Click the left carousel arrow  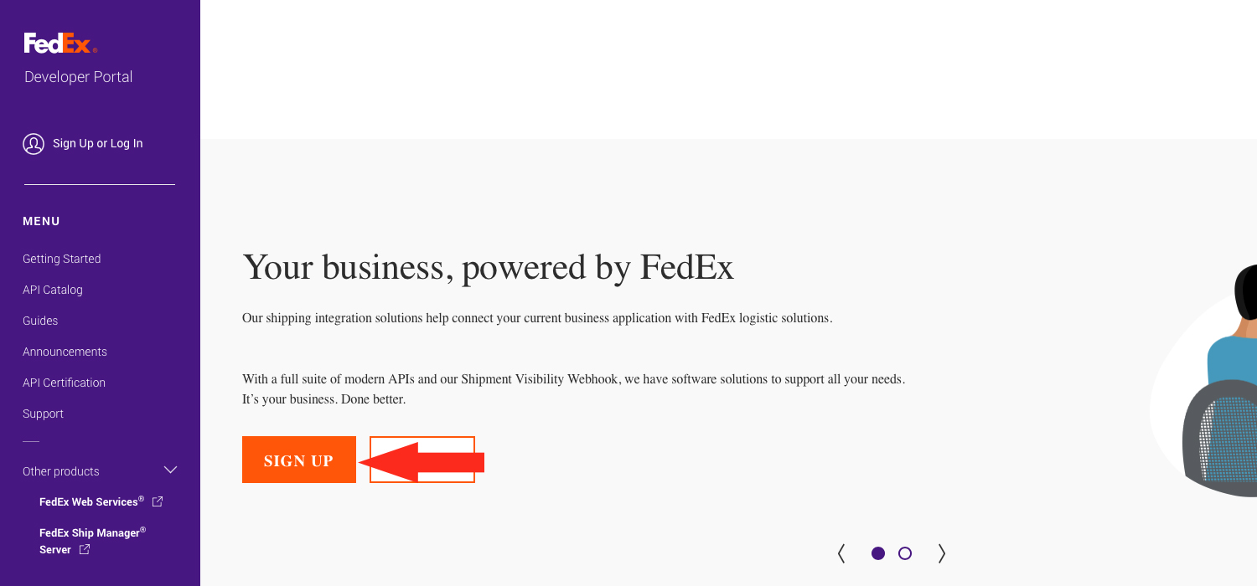point(841,553)
